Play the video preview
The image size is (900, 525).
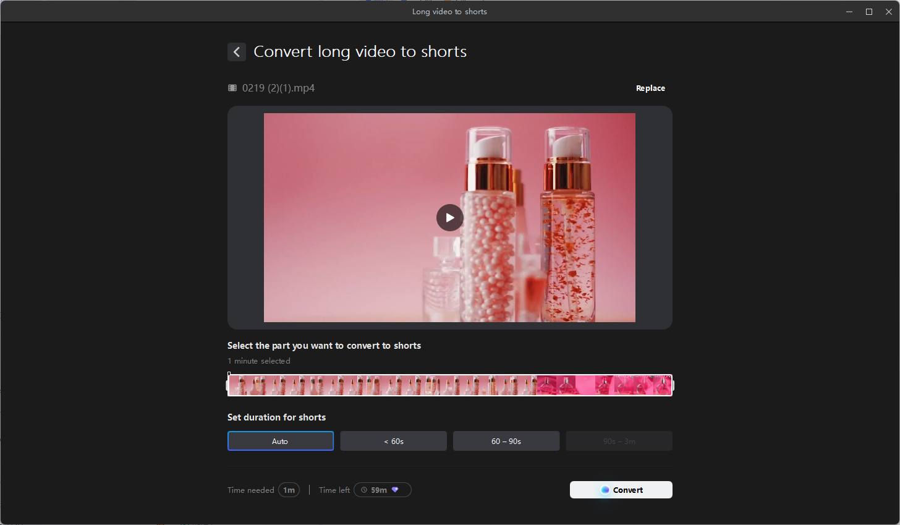449,218
